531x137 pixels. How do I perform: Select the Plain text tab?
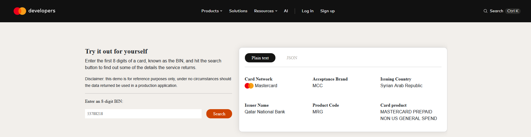(260, 58)
